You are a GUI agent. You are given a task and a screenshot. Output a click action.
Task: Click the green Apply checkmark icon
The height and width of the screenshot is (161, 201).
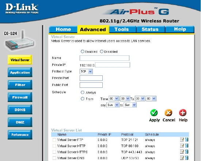click(154, 113)
